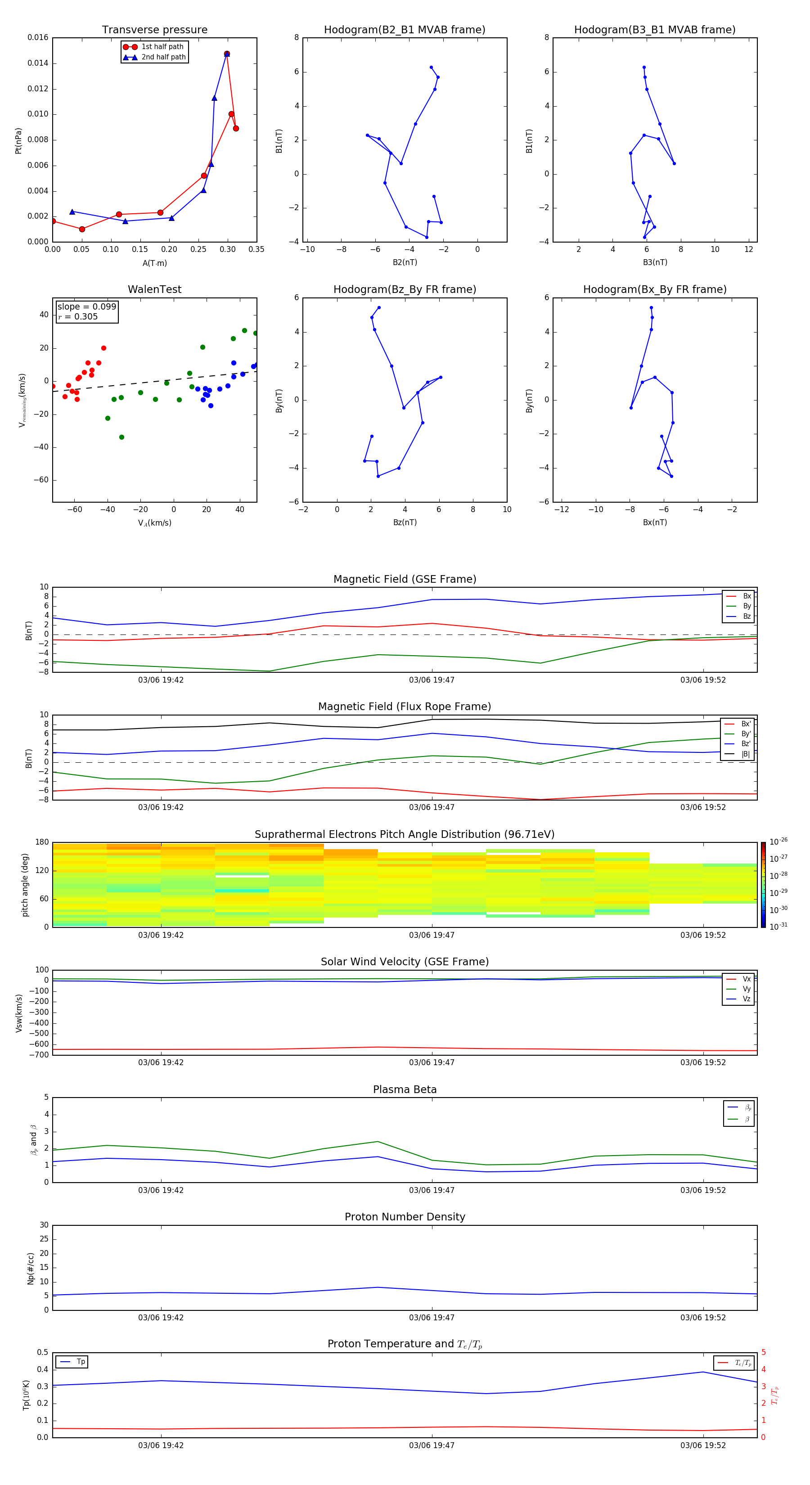Click the '2nd half path' legend entry
810x1485 pixels.
pos(154,57)
